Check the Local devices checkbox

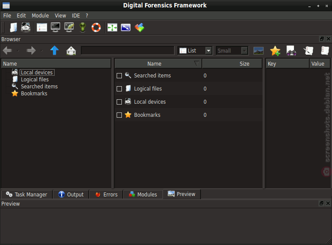[x=119, y=102]
